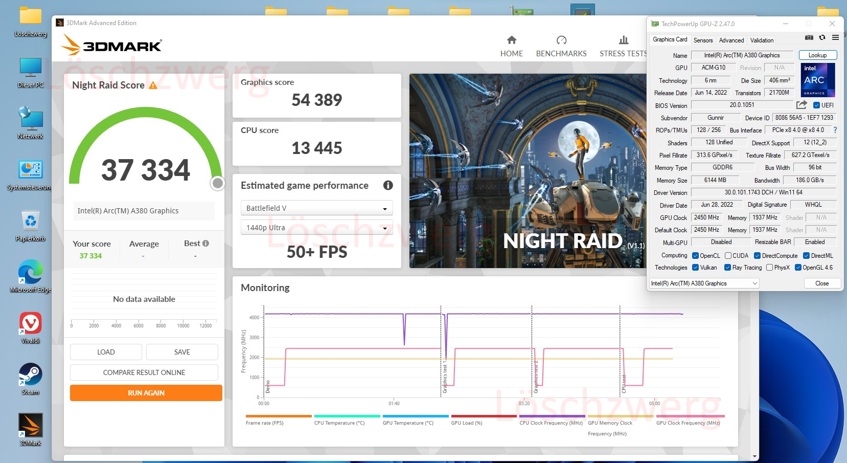Toggle the Vulkan checkbox

click(695, 268)
